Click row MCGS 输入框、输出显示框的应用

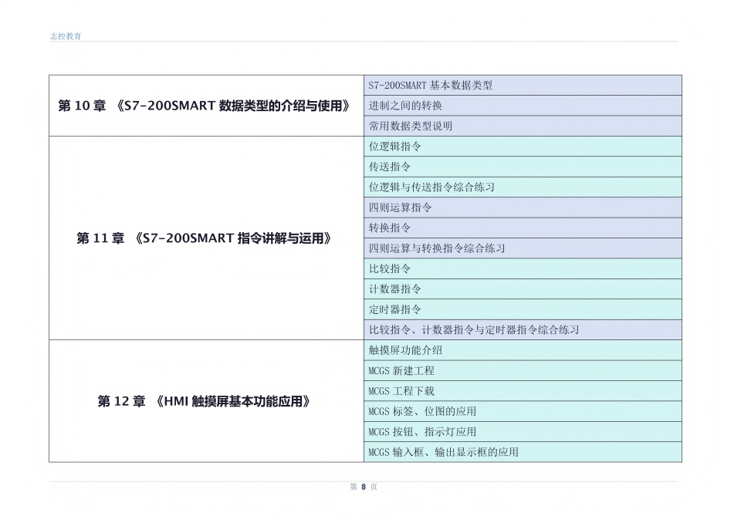[523, 452]
